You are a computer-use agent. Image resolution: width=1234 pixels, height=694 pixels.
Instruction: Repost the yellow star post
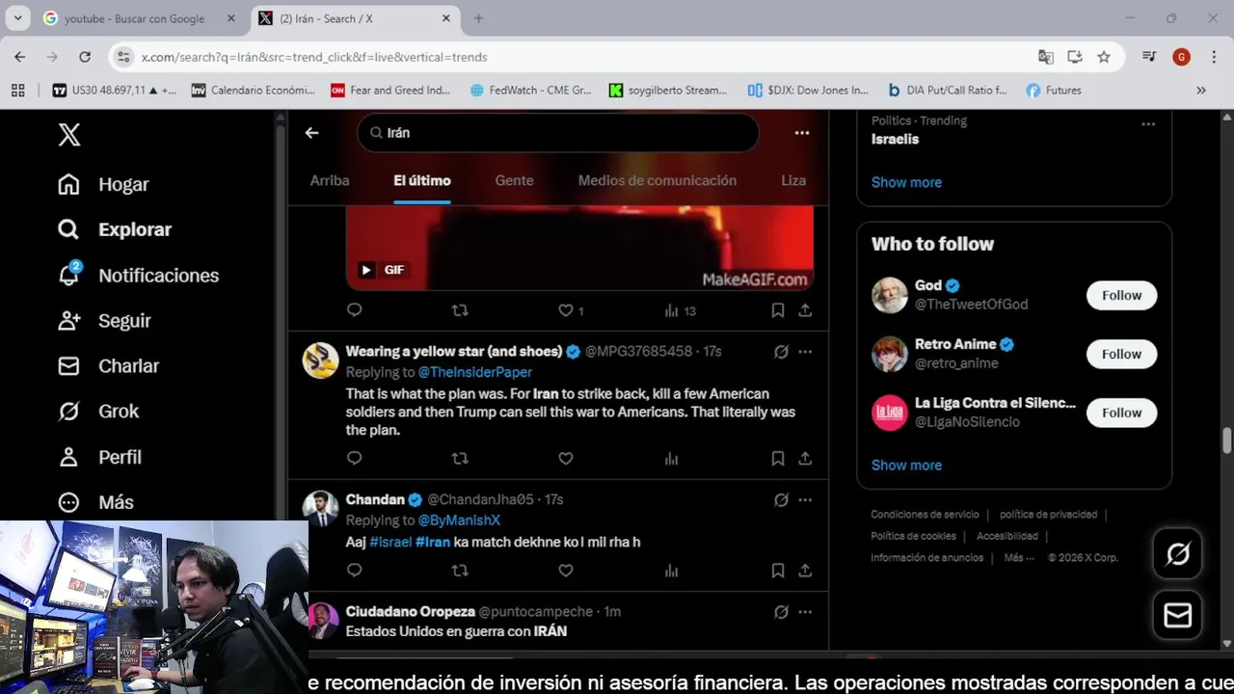(460, 459)
